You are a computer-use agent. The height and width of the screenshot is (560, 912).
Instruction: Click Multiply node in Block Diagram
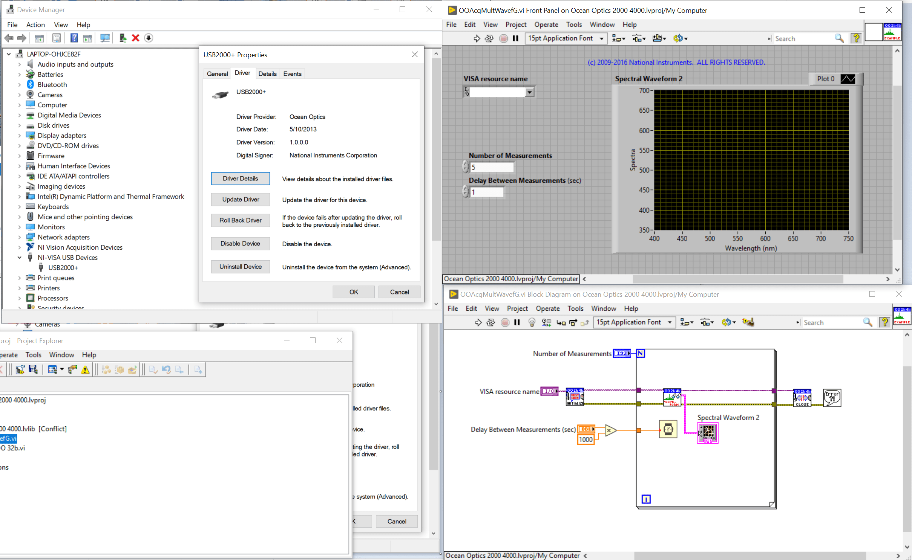(610, 430)
